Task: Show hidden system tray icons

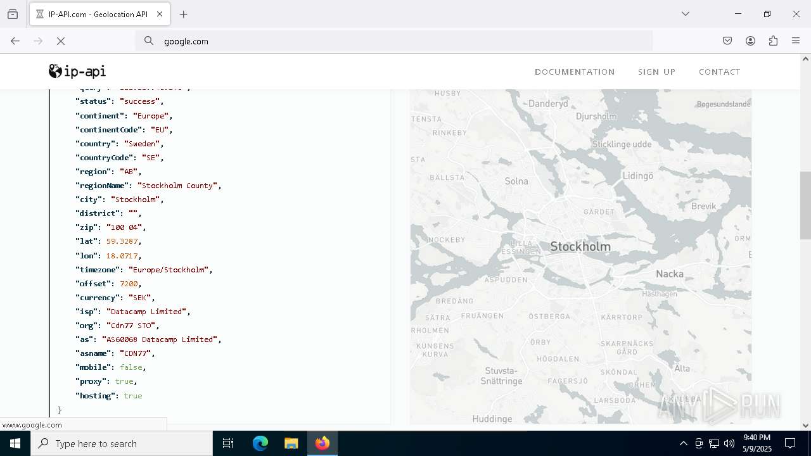Action: tap(683, 443)
